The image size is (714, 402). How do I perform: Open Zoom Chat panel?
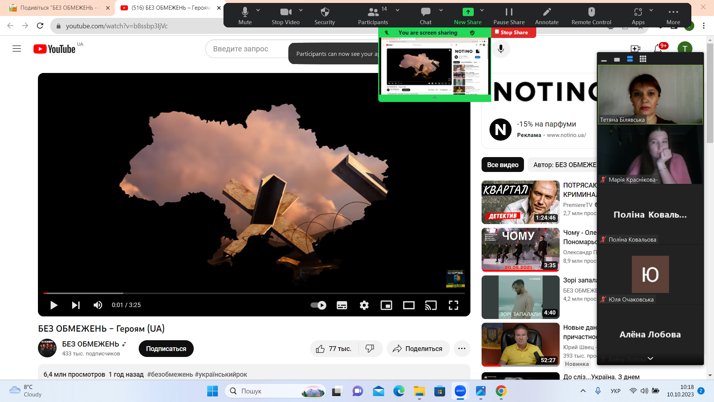point(425,16)
